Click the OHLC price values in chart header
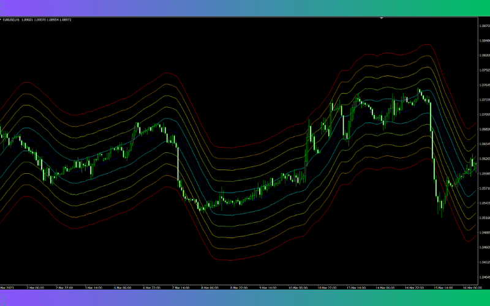This screenshot has width=490, height=306. [x=47, y=20]
